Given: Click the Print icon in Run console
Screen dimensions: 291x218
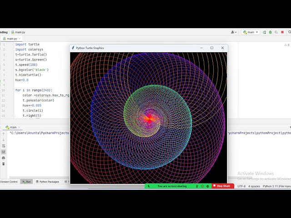Looking at the screenshot, I should (3, 158).
